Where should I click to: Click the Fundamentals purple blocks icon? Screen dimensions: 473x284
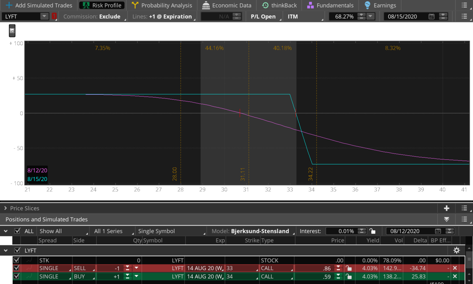(310, 6)
